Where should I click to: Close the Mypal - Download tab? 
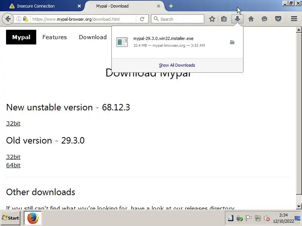tap(159, 6)
